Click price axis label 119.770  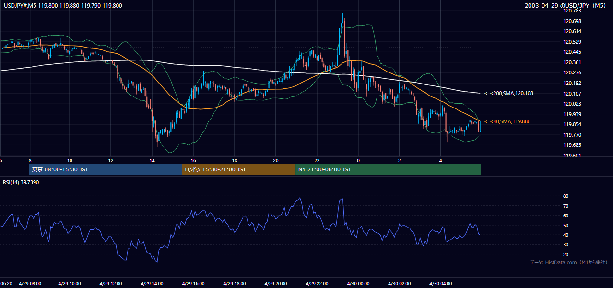pyautogui.click(x=573, y=135)
